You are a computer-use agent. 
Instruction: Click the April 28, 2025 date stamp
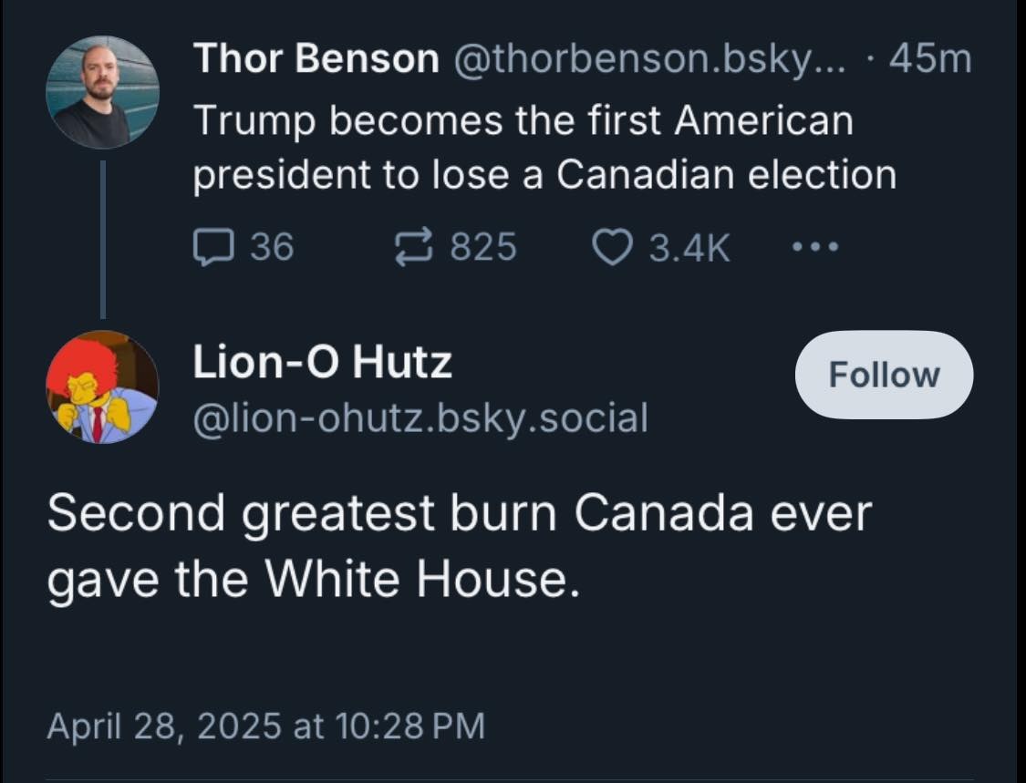pos(265,726)
